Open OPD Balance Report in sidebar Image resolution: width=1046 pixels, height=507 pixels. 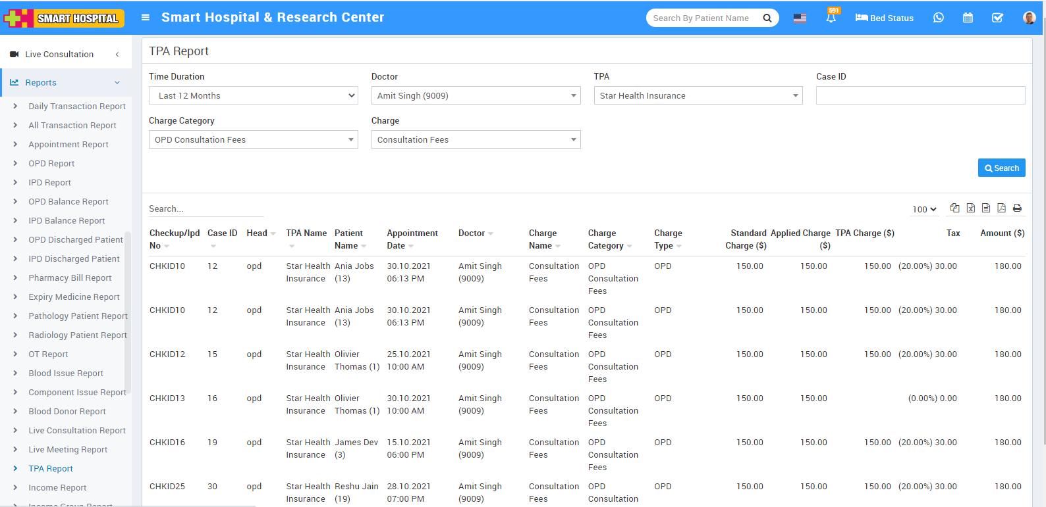[69, 202]
